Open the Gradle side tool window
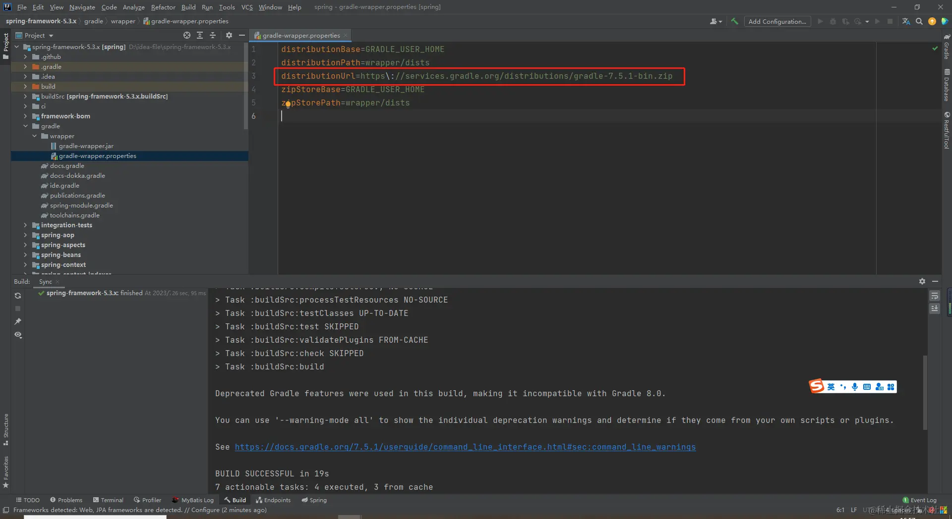Viewport: 952px width, 519px height. (x=947, y=47)
